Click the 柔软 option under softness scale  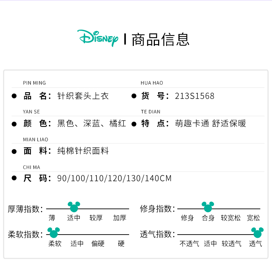pos(55,244)
